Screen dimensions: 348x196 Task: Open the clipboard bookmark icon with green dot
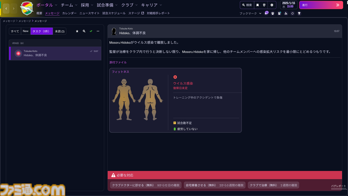point(279,14)
